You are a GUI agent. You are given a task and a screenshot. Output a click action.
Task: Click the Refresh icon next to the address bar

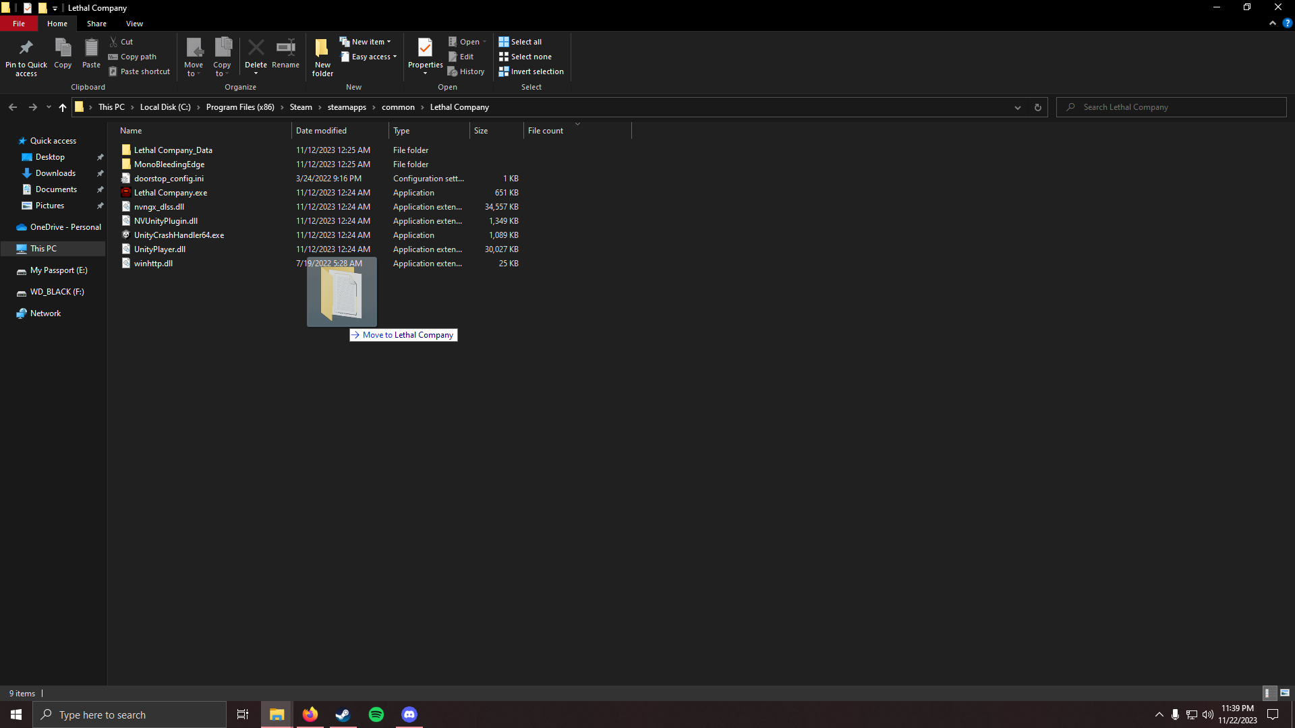coord(1037,107)
